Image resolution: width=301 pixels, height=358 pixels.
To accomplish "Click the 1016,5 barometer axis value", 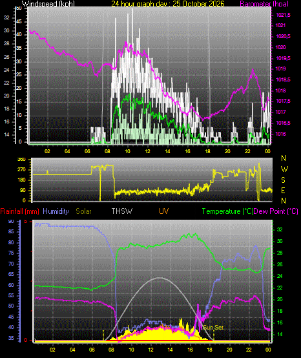I will [x=283, y=123].
